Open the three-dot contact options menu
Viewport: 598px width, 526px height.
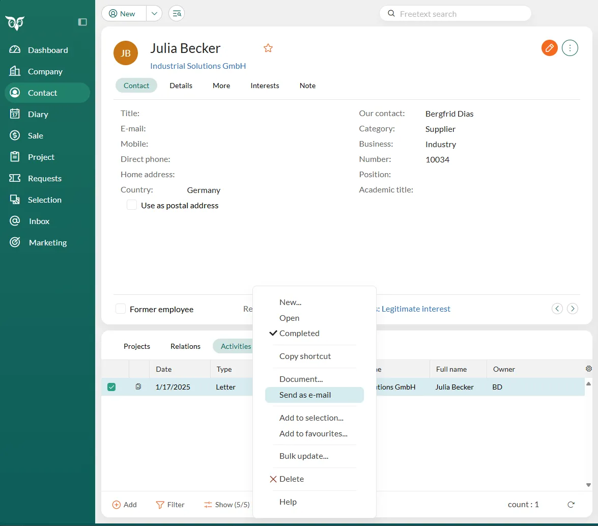pyautogui.click(x=570, y=48)
